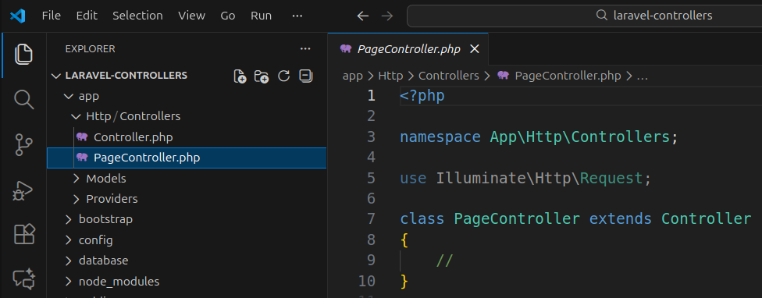Click the PHP elephant icon on PageController tab

[x=346, y=48]
